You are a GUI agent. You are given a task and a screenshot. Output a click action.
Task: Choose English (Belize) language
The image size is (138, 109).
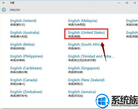click(x=22, y=46)
